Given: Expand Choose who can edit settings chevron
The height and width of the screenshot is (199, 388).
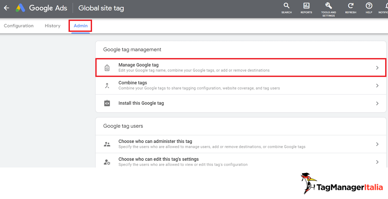Looking at the screenshot, I should coord(377,162).
